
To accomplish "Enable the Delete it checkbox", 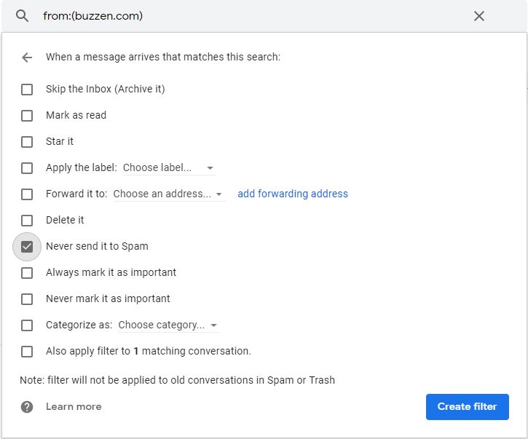I will [x=27, y=221].
